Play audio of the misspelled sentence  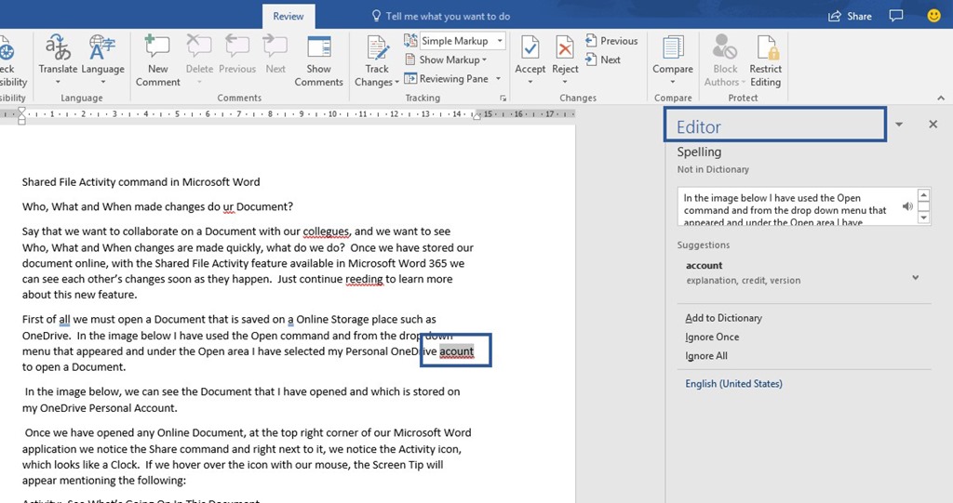coord(907,205)
